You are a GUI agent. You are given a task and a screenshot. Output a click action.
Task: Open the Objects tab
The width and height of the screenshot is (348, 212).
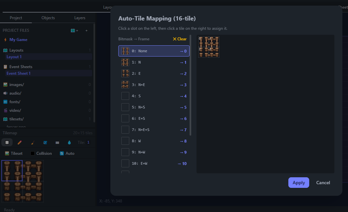coord(48,18)
